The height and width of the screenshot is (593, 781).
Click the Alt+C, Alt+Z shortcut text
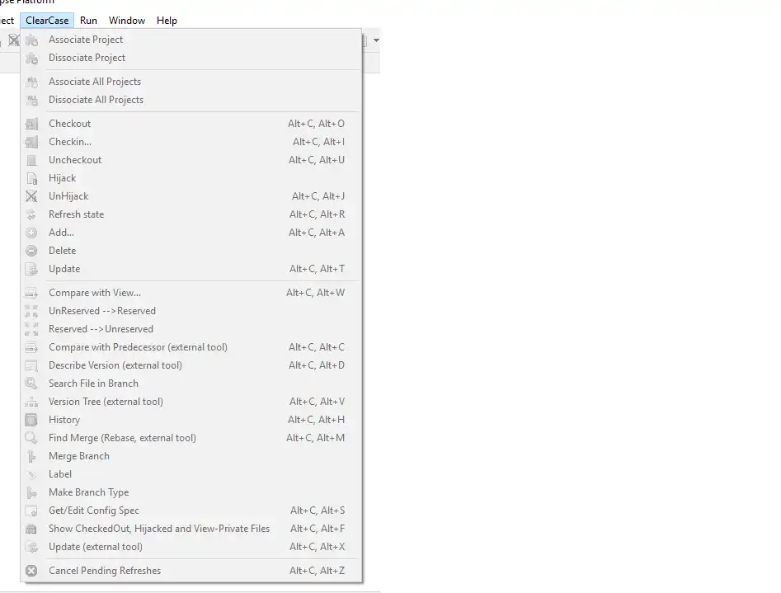pos(318,571)
